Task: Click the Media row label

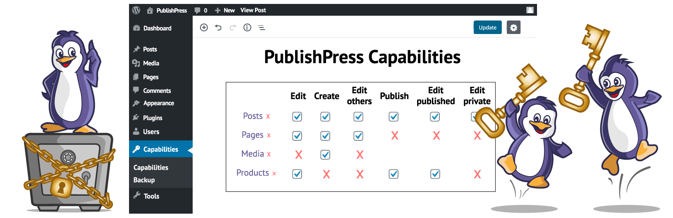Action: (x=253, y=153)
